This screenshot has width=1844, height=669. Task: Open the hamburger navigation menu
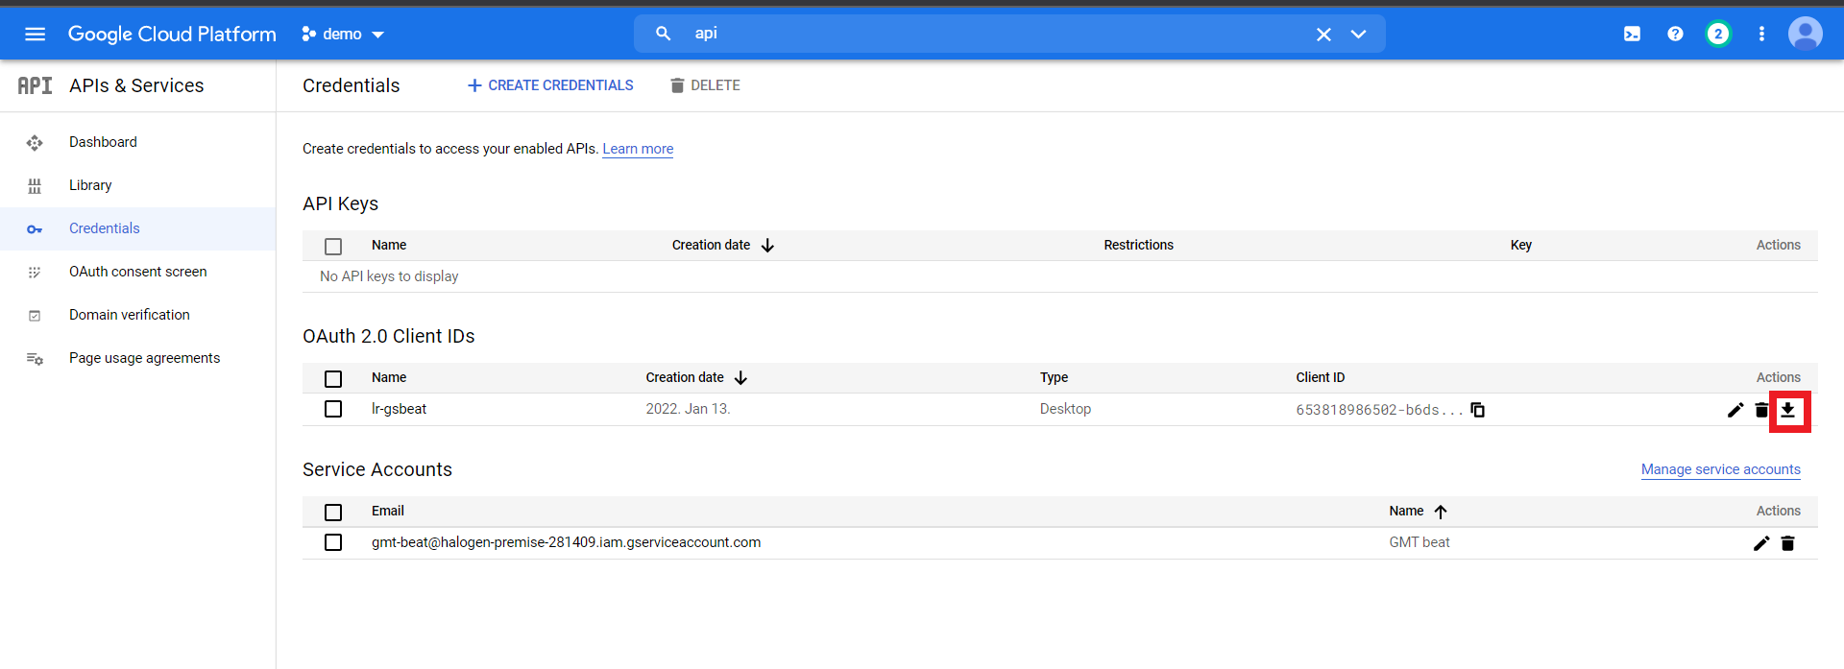click(x=36, y=35)
